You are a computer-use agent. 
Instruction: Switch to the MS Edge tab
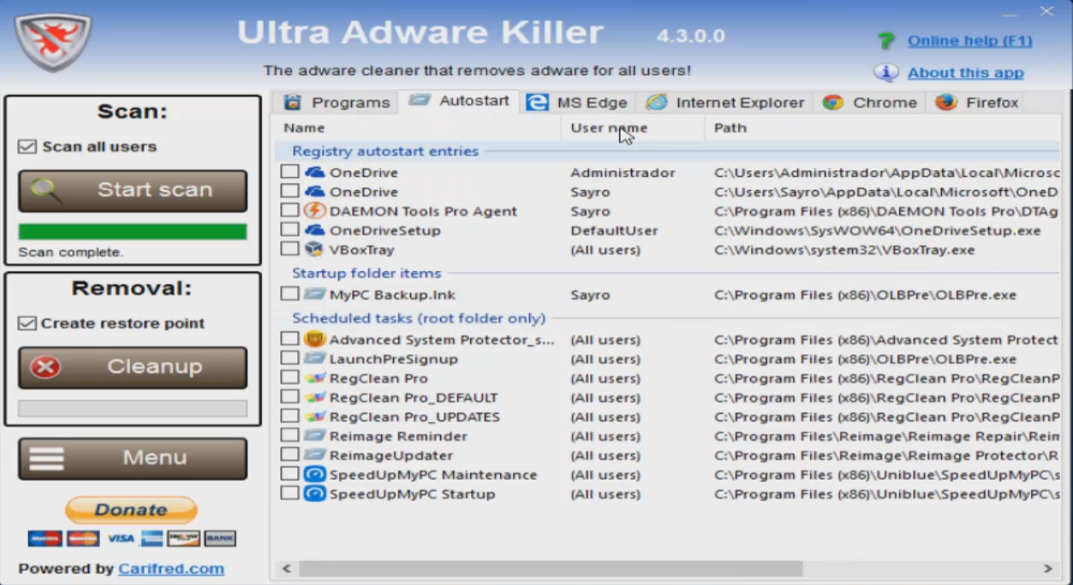tap(576, 103)
